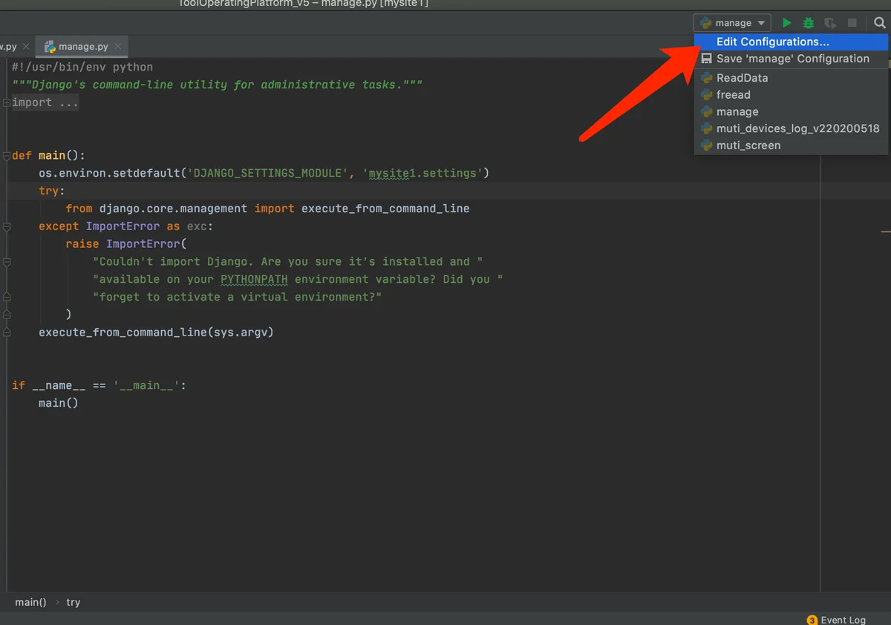Select muti_devices_log_v220200518 configuration
Screen dimensions: 891x625
[791, 128]
